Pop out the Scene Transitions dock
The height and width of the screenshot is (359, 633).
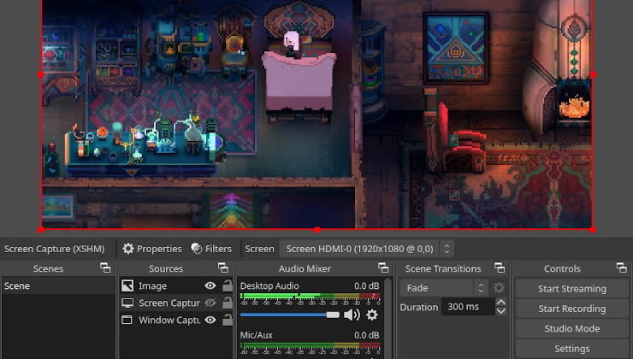tap(500, 268)
